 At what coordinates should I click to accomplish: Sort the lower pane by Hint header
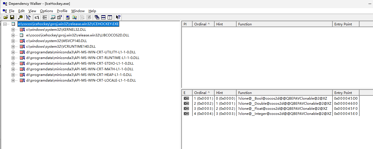225,93
